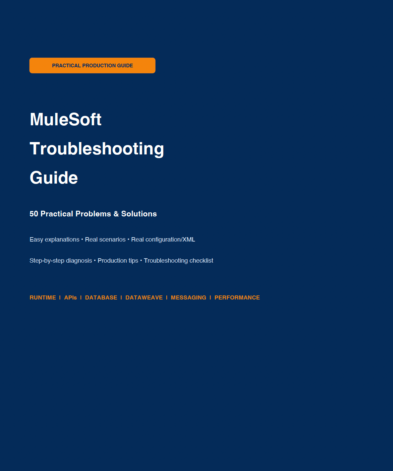The image size is (393, 471).
Task: Click the orange 'PRACTICAL PRODUCTION GUIDE' badge
Action: [x=92, y=65]
